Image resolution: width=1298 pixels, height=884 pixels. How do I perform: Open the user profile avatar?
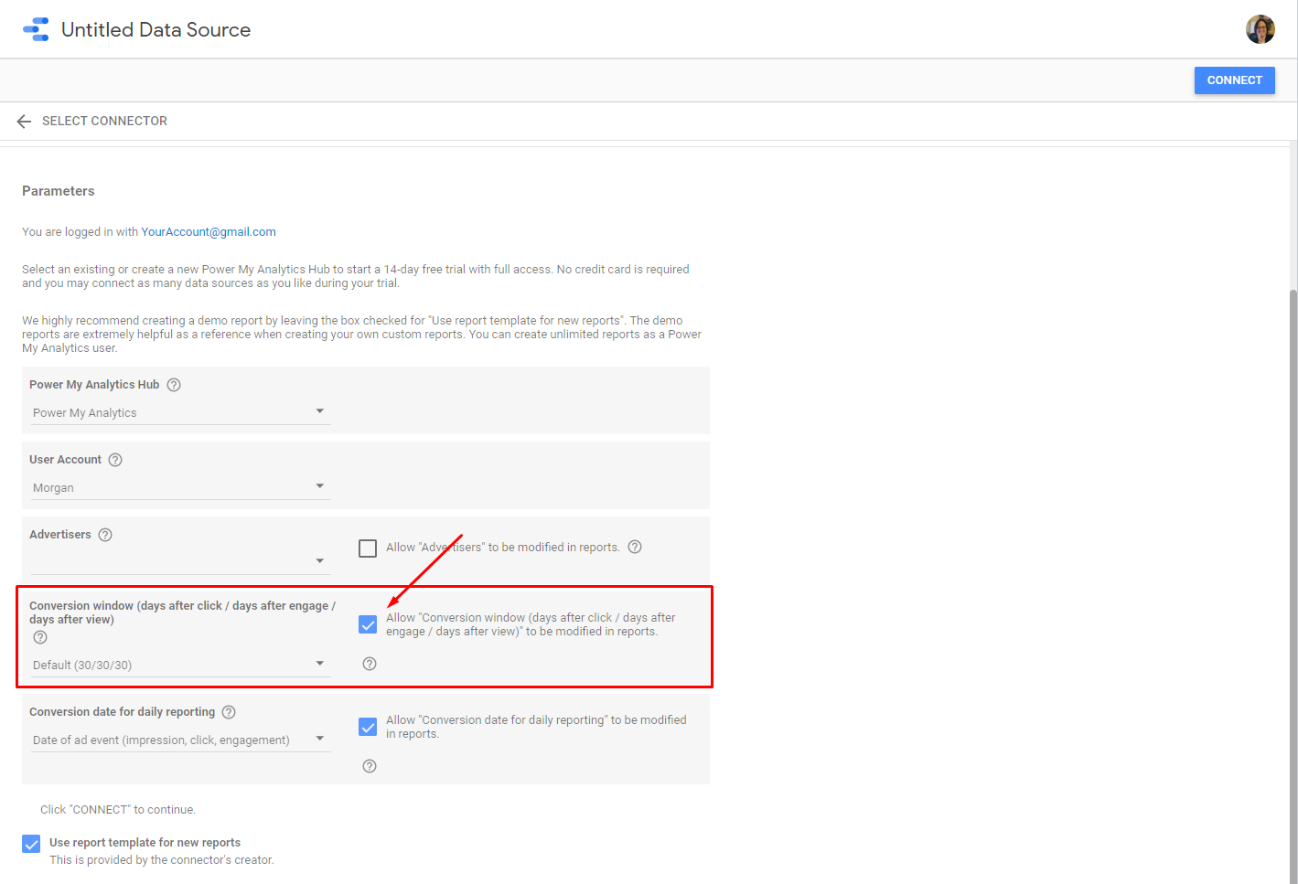pos(1260,29)
